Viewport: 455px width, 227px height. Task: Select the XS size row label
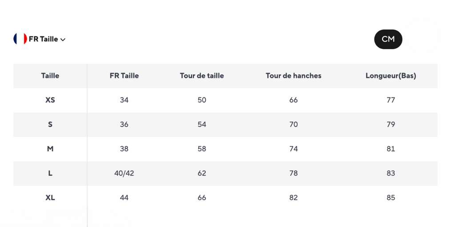click(x=50, y=100)
